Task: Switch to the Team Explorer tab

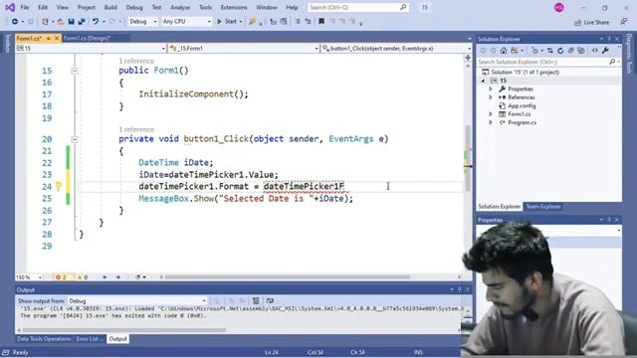Action: [543, 207]
